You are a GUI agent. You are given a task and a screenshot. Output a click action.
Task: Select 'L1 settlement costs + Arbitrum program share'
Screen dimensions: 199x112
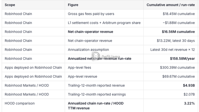tap(104, 23)
